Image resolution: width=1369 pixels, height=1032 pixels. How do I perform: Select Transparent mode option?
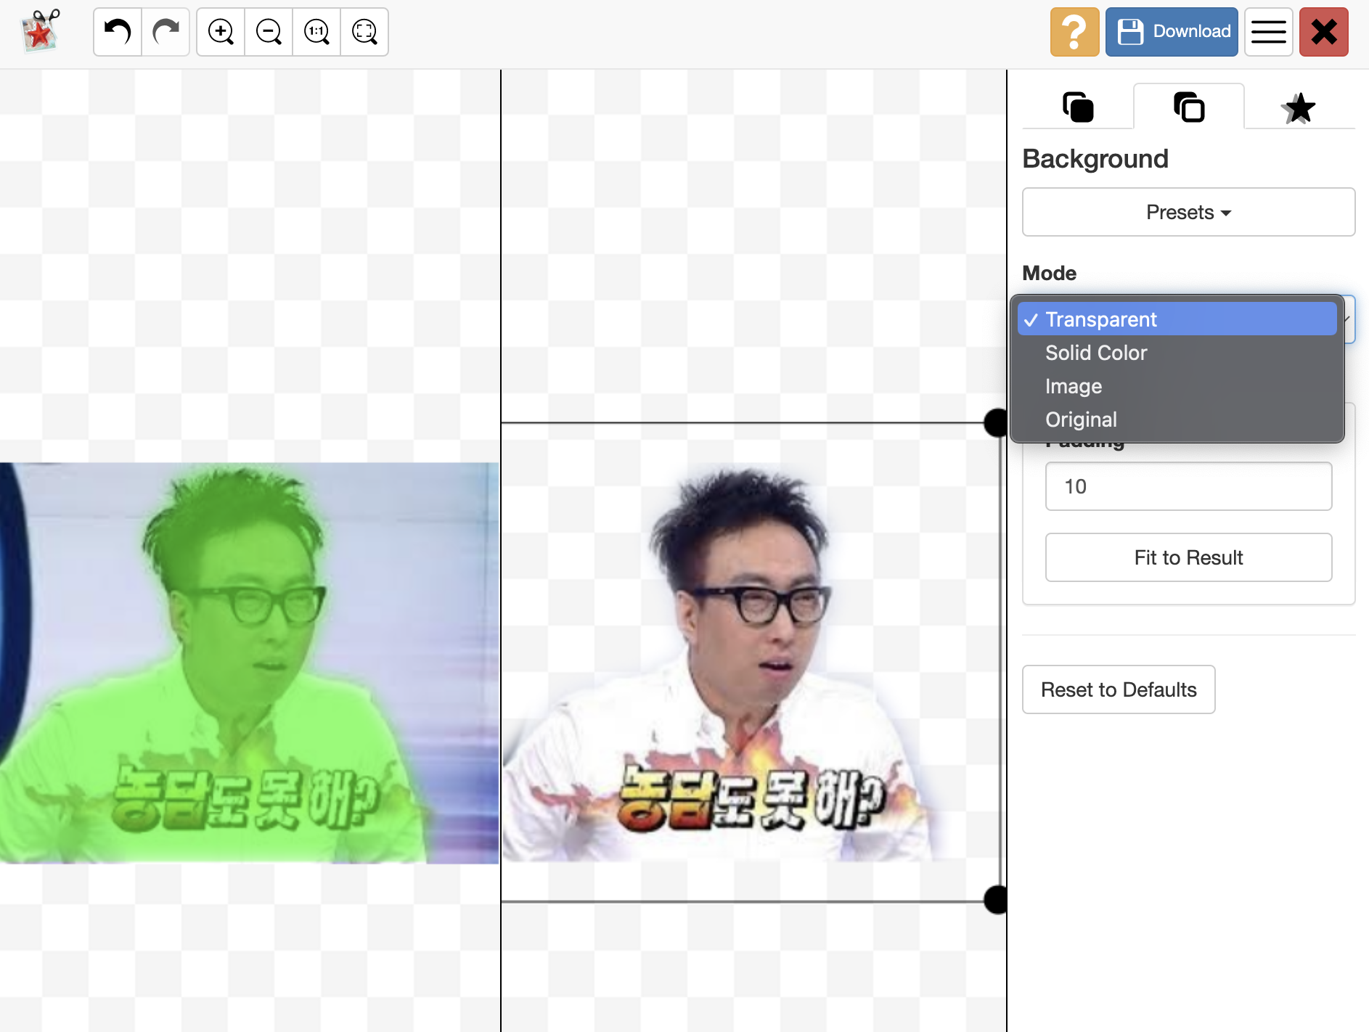[1177, 319]
